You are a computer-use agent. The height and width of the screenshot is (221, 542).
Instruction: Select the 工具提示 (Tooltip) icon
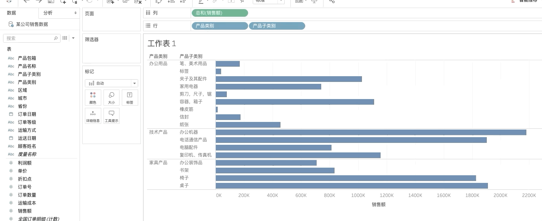point(111,116)
